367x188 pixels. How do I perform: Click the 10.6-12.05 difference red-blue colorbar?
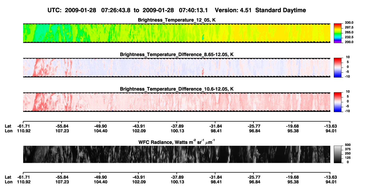coord(338,102)
